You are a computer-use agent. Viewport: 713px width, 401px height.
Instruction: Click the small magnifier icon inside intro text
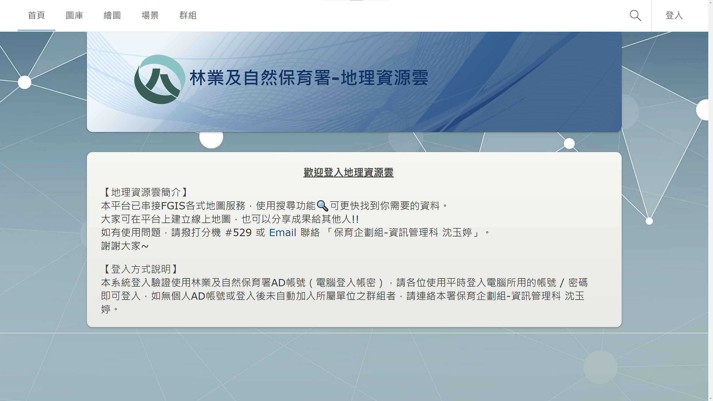click(323, 206)
